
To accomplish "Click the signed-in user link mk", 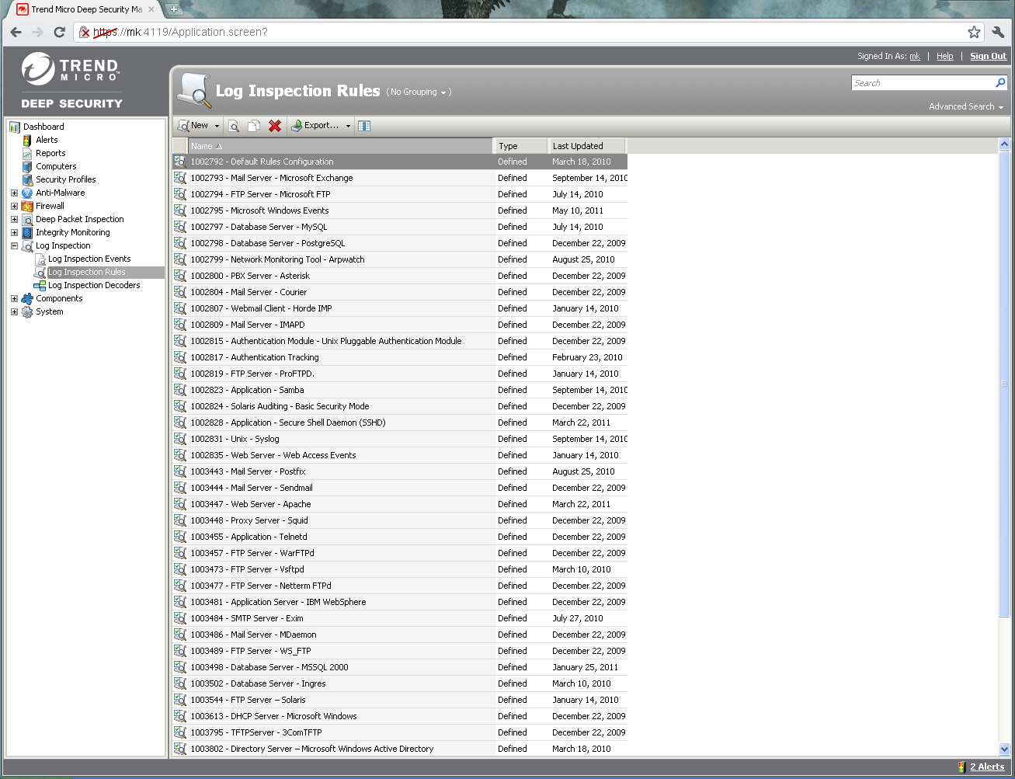I will [x=915, y=56].
